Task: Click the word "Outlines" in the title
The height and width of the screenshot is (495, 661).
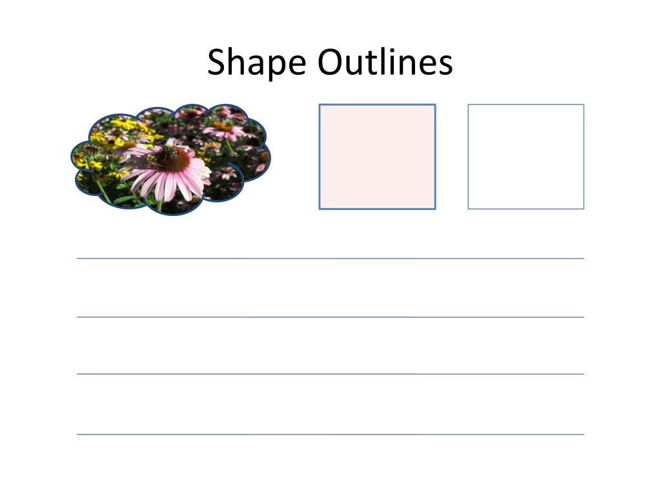Action: [x=385, y=61]
